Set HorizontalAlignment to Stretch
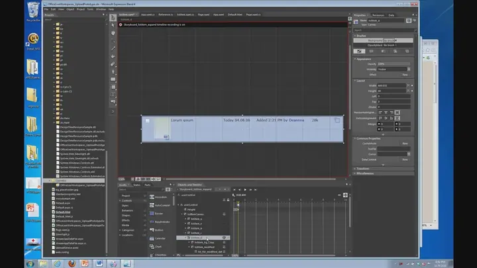This screenshot has width=477, height=268. pyautogui.click(x=397, y=112)
